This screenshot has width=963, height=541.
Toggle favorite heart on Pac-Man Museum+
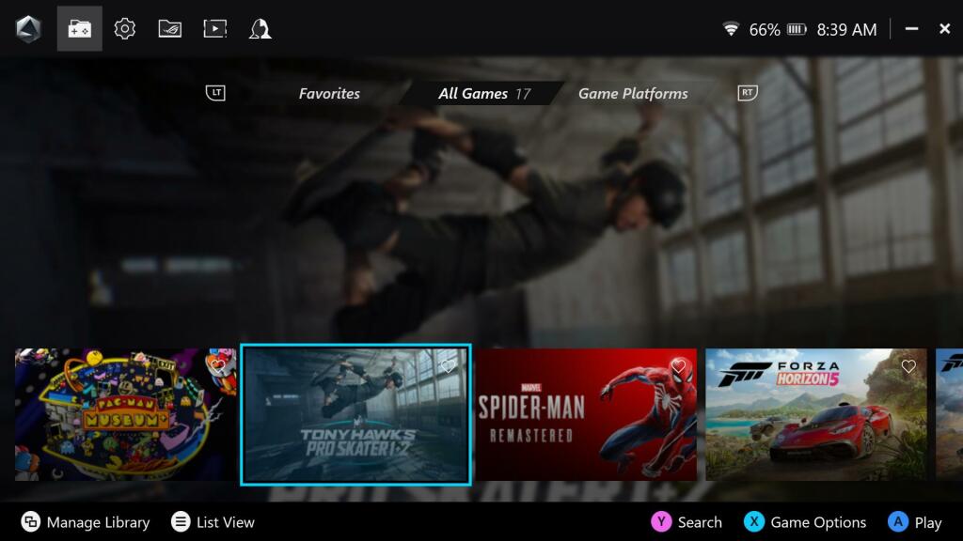pyautogui.click(x=217, y=364)
